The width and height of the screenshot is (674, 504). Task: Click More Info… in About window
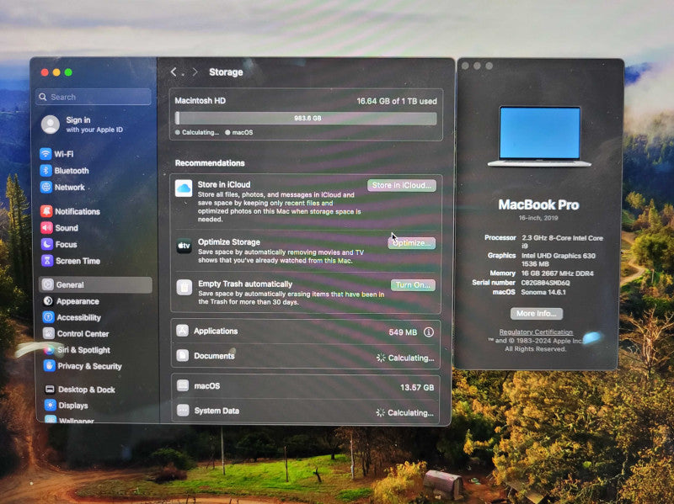pos(537,313)
